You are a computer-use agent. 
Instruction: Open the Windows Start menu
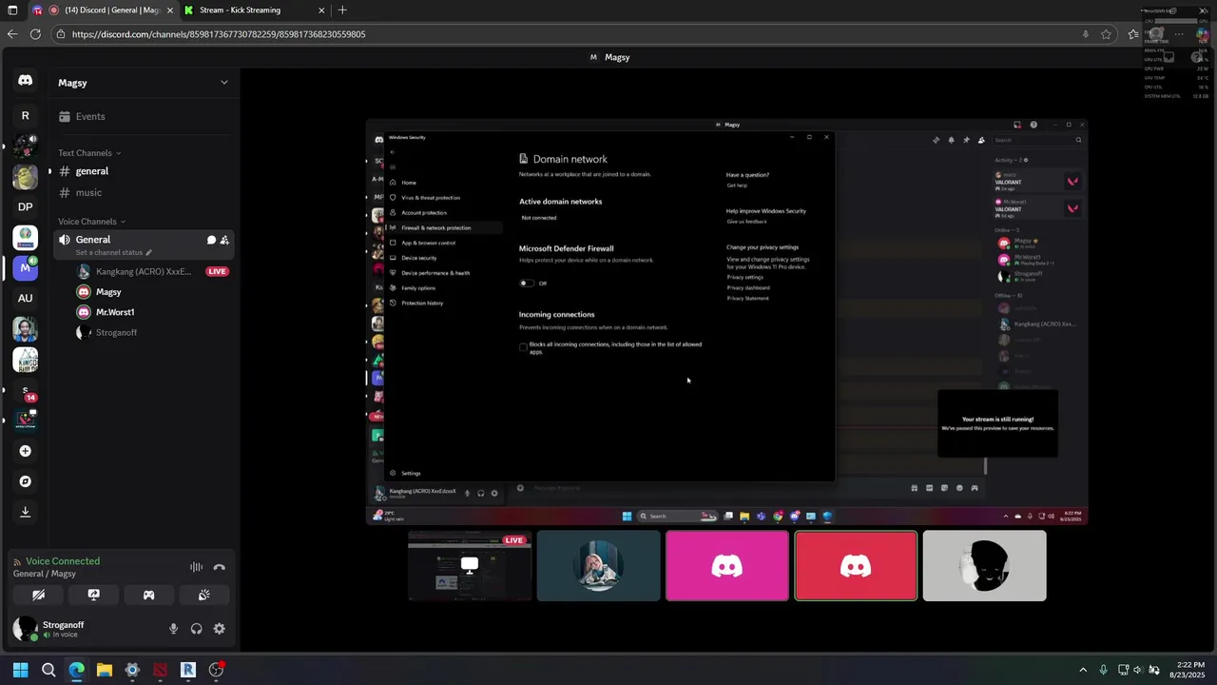click(x=20, y=670)
